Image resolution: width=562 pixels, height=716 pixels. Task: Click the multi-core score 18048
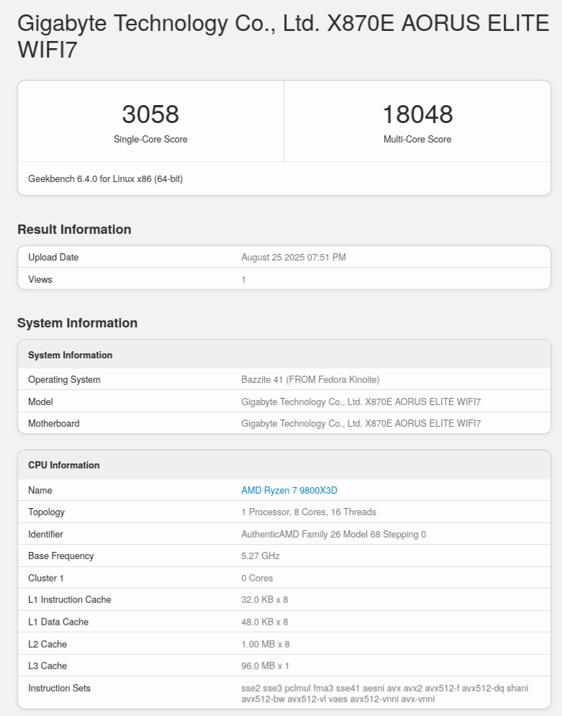pyautogui.click(x=417, y=114)
